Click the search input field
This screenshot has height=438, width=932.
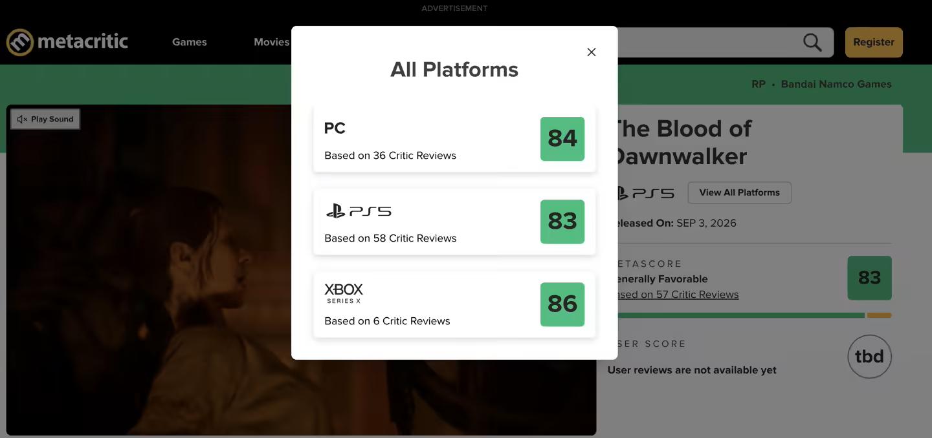pos(705,42)
